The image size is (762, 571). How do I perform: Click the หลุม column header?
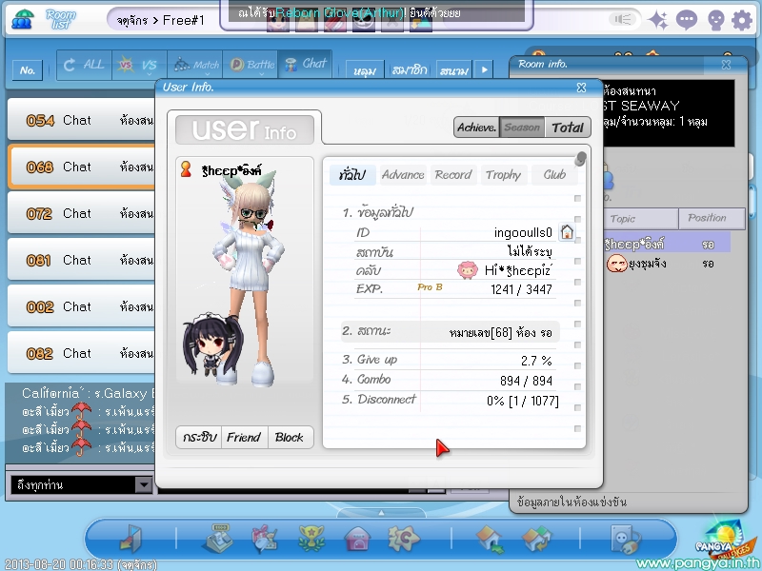coord(365,70)
